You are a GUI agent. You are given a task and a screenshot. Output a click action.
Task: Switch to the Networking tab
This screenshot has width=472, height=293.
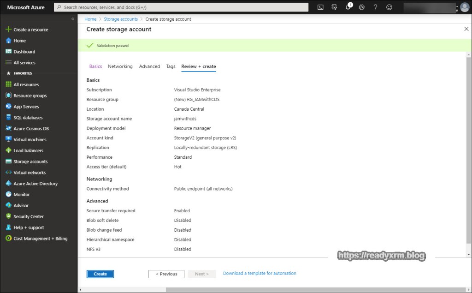pos(120,66)
